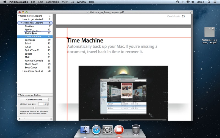Open the Go menu
This screenshot has height=138, width=220.
(72, 2)
